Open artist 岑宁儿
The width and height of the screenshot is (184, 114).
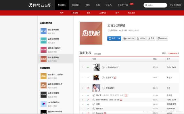169,95
